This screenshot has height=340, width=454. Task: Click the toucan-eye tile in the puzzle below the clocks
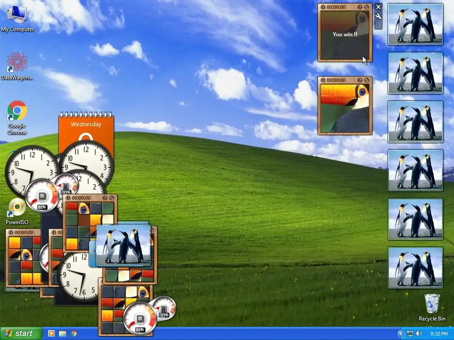pos(84,208)
